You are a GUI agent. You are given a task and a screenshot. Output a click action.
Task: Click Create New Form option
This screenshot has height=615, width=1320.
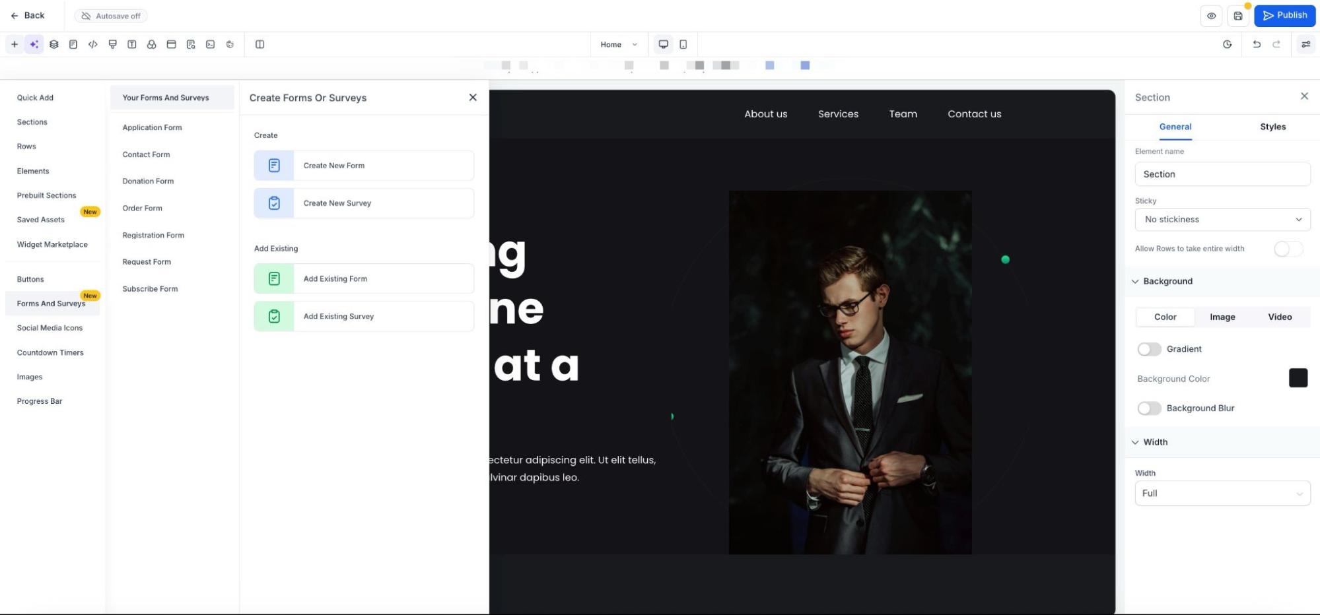coord(364,166)
